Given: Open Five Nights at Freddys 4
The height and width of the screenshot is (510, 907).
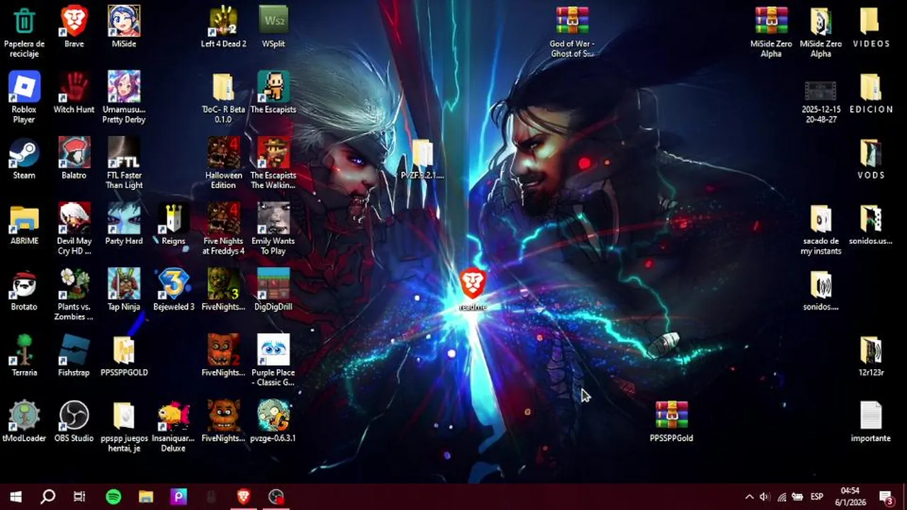Looking at the screenshot, I should 223,229.
